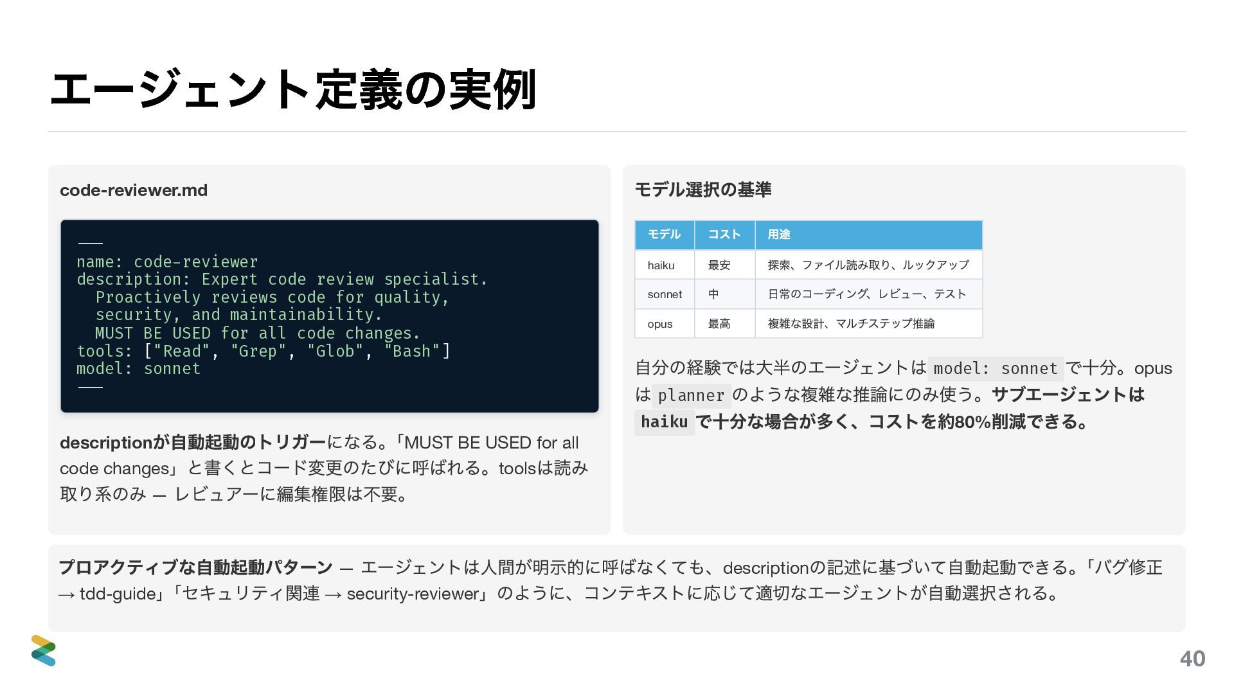This screenshot has width=1234, height=694.
Task: Click the inline 'model: sonnet' code tag
Action: click(995, 369)
